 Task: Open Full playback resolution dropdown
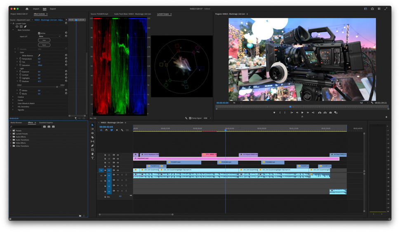point(364,103)
